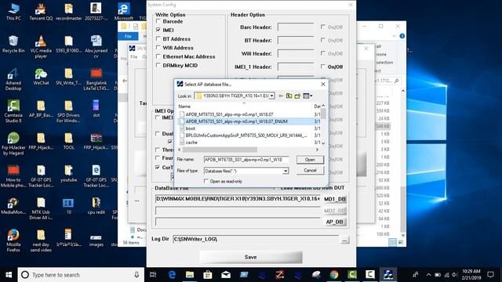
Task: Open File menu in SN Writer window
Action: pos(134,57)
